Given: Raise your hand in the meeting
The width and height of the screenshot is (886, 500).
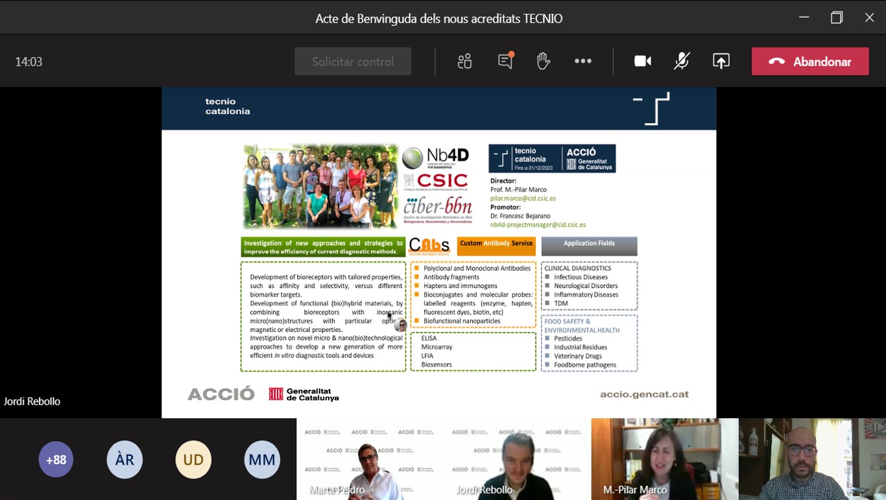Looking at the screenshot, I should (x=544, y=61).
